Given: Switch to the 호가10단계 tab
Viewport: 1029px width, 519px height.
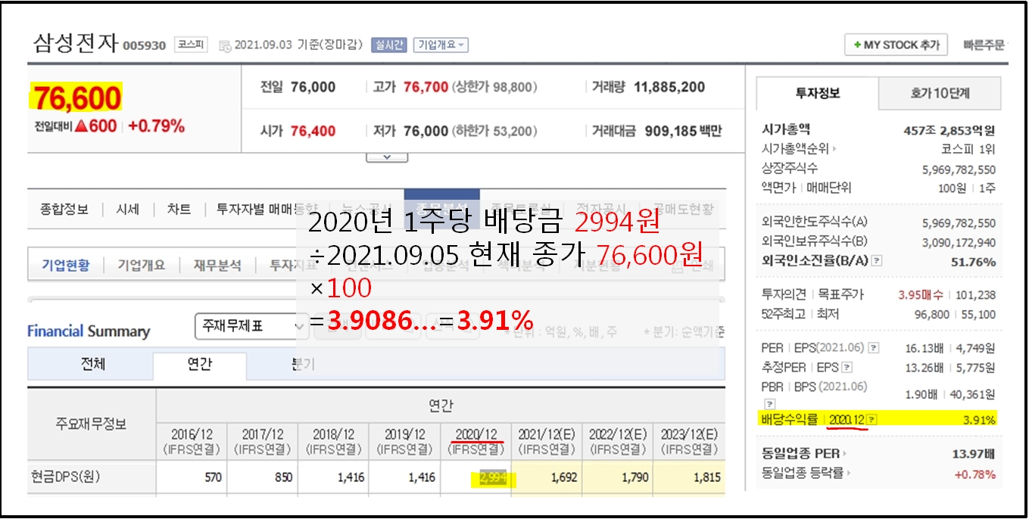Looking at the screenshot, I should [940, 94].
